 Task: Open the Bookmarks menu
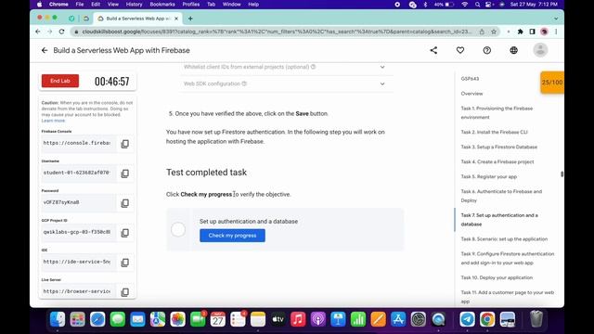(x=162, y=4)
